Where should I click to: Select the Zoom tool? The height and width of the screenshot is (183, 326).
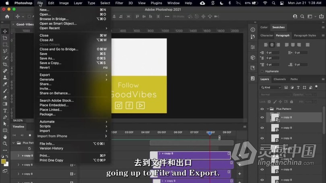tap(5, 144)
